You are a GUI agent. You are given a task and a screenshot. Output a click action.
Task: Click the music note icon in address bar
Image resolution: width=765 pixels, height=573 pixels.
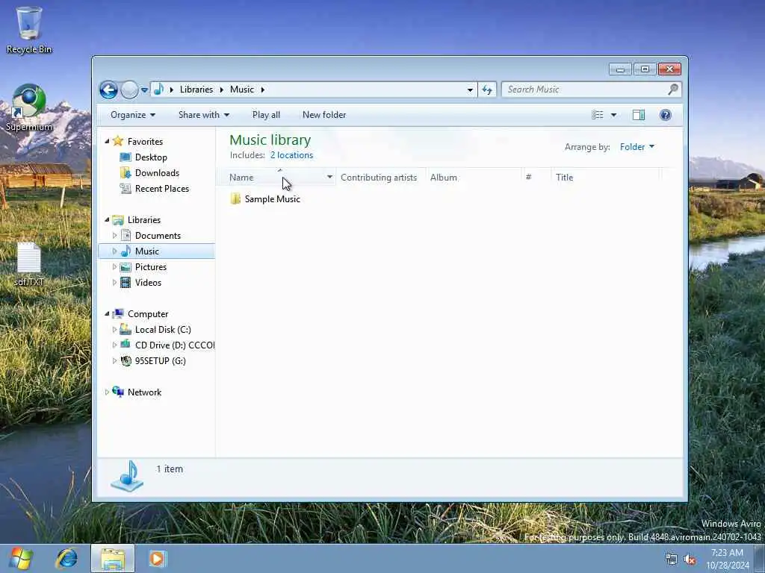158,90
